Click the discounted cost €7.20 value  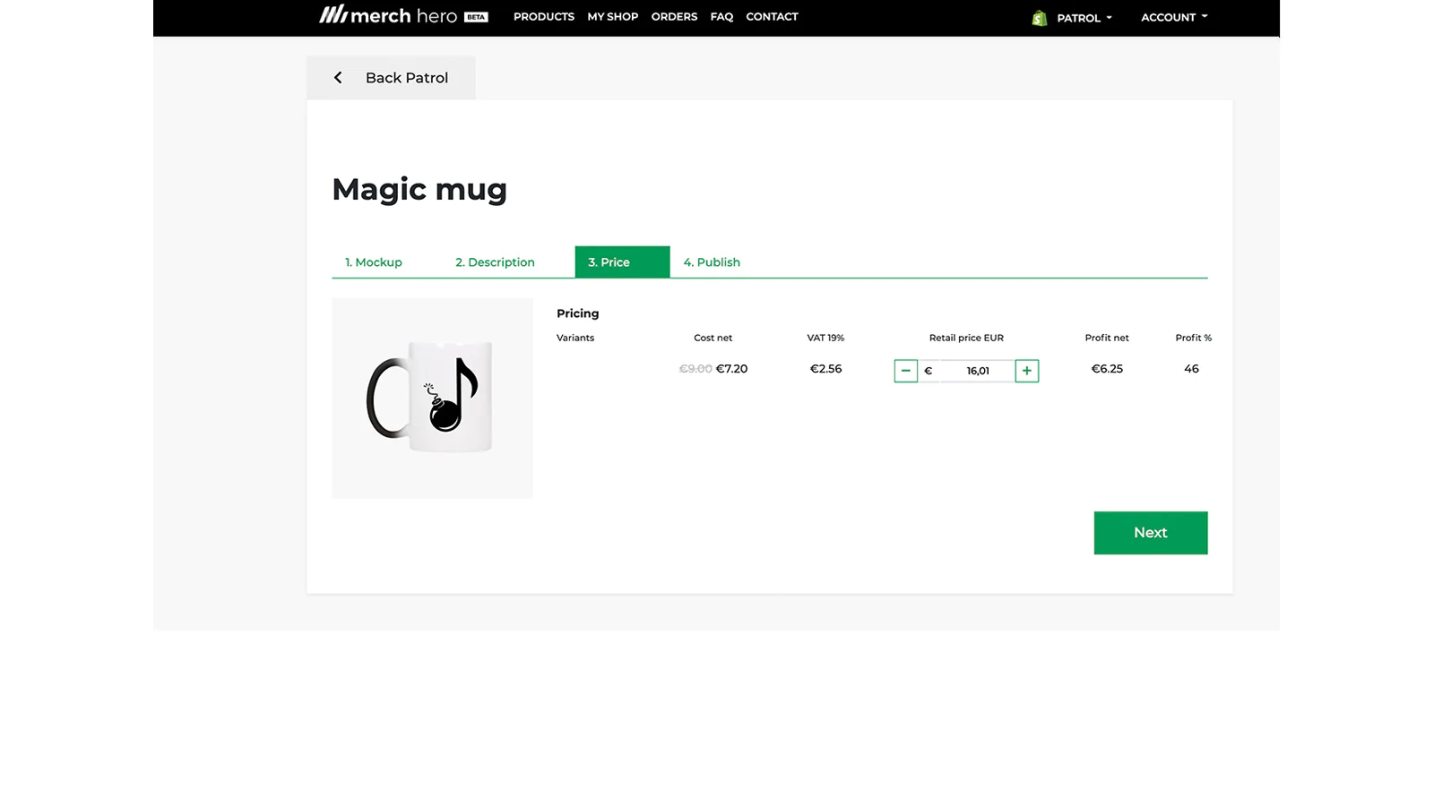731,369
